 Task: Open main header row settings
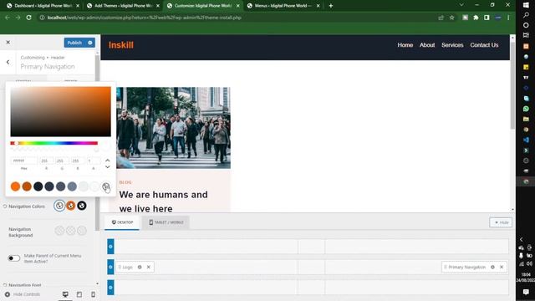110,267
